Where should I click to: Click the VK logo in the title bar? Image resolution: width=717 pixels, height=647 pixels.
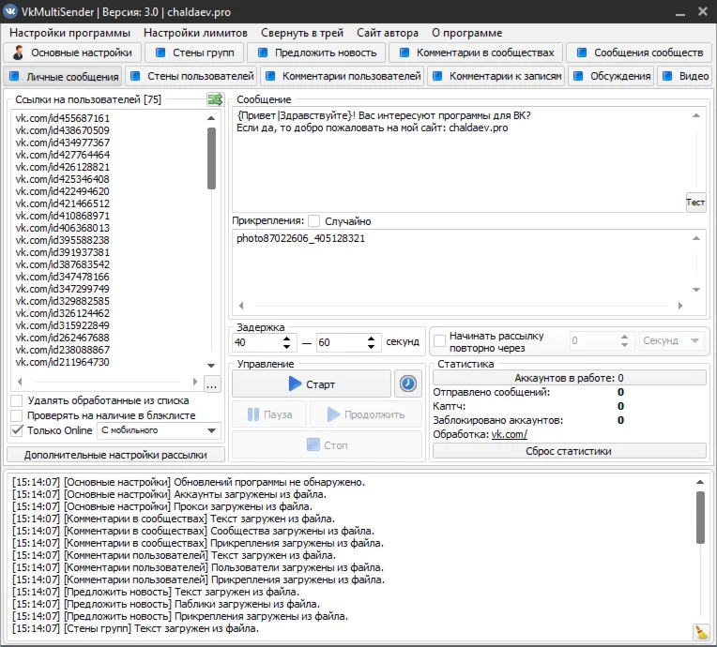(x=10, y=10)
